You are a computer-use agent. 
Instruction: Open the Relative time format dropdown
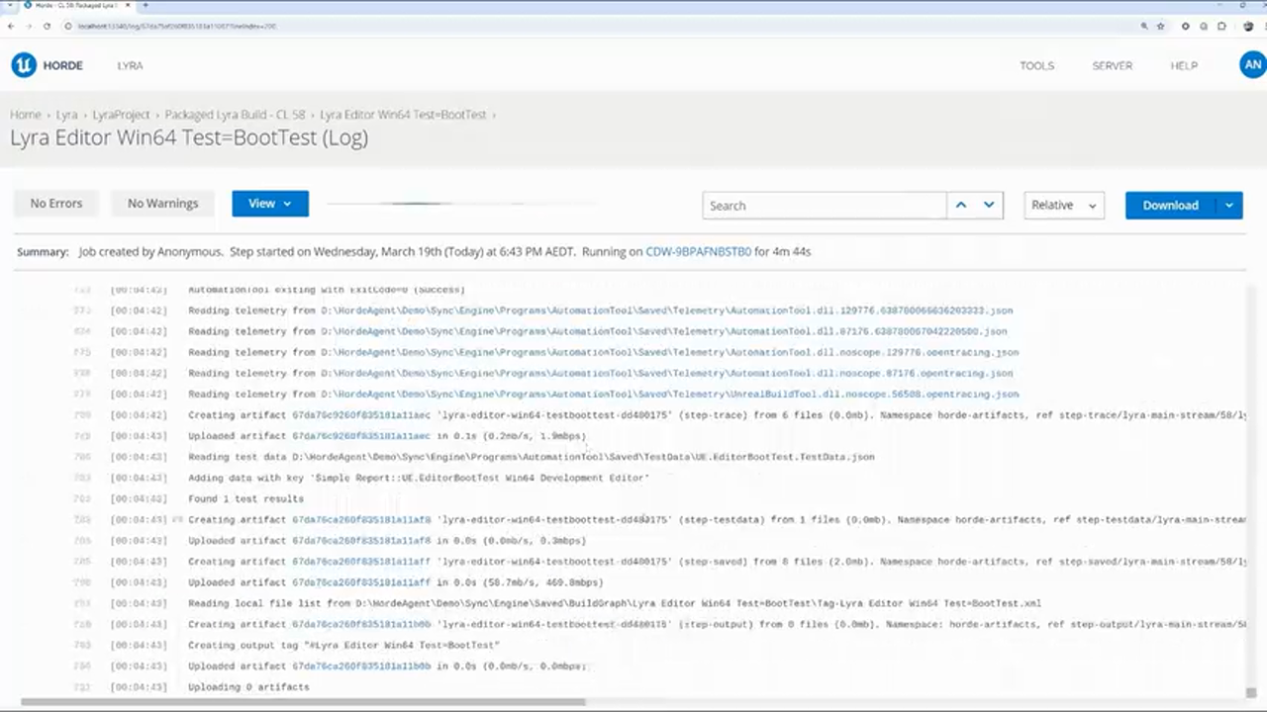(x=1064, y=205)
